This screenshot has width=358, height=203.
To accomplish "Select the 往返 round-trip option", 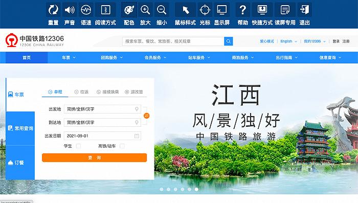I will [x=81, y=92].
